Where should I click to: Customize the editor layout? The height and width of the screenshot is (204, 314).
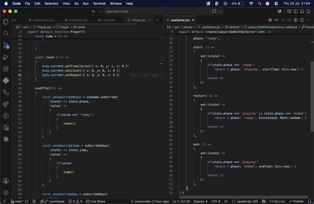pos(289,11)
